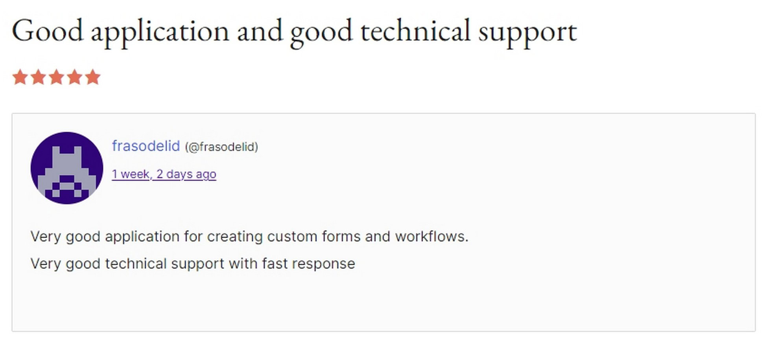Open the frasodelid username profile link
767x343 pixels.
(146, 146)
